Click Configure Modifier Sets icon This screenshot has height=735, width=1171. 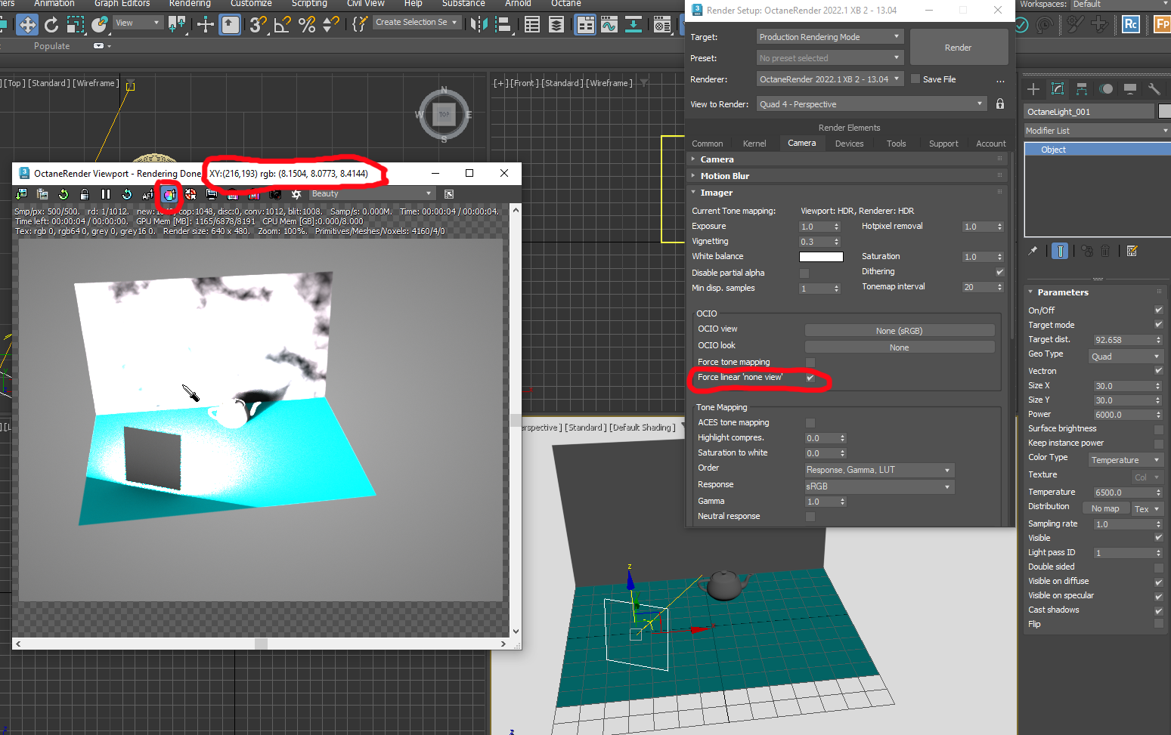pyautogui.click(x=1132, y=251)
